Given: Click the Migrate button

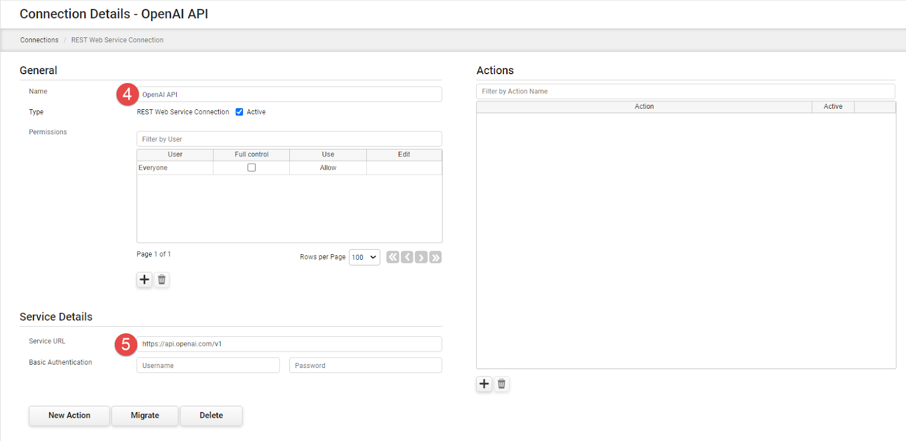Looking at the screenshot, I should [x=145, y=416].
